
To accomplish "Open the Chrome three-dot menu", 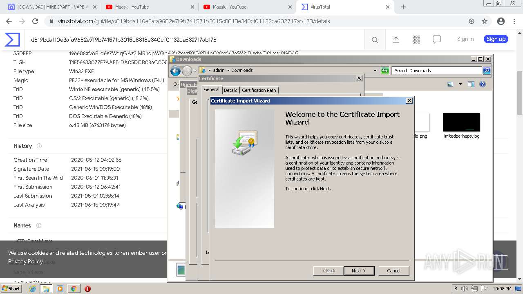I will (514, 21).
